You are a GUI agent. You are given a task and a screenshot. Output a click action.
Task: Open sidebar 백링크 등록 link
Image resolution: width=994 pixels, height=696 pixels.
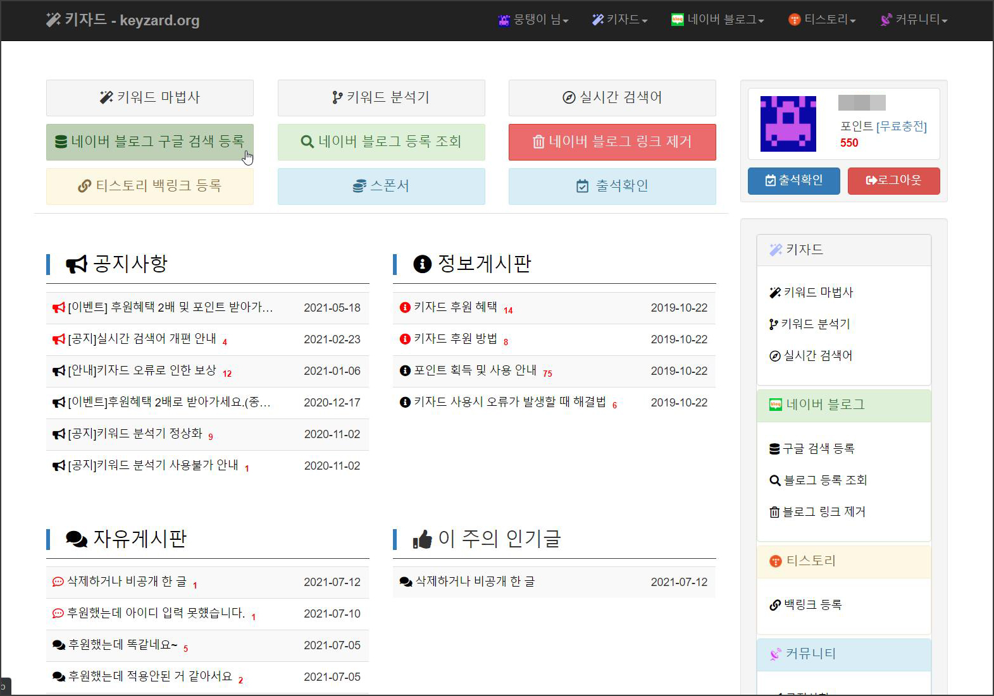click(805, 605)
